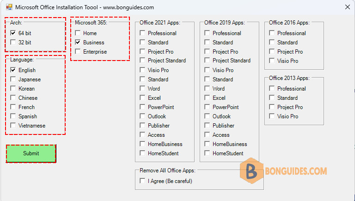Screen dimensions: 355x201
Task: Enable Office 2021 Publisher
Action: coord(142,125)
